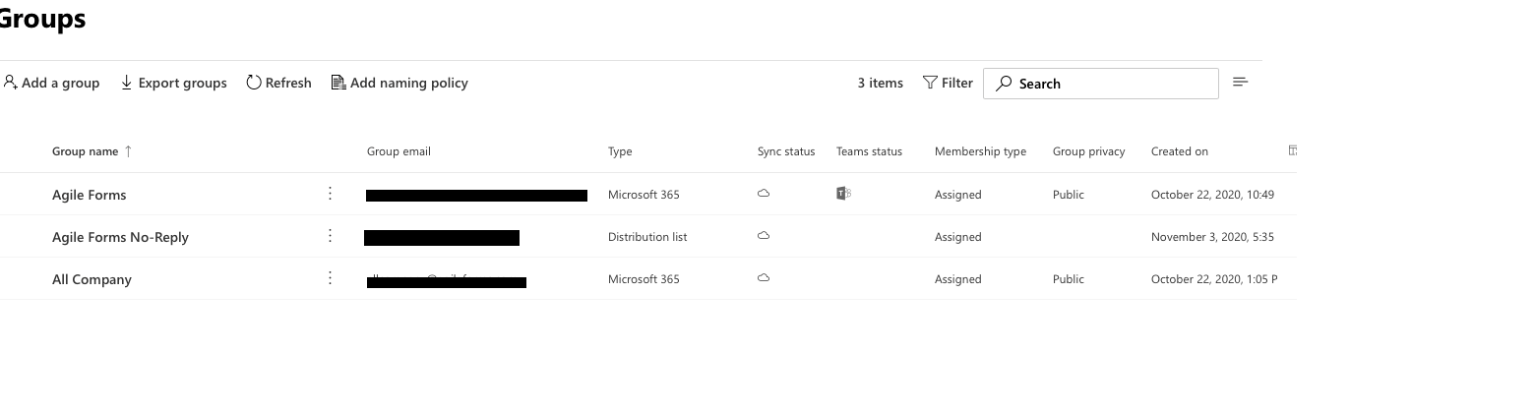This screenshot has width=1534, height=411.
Task: Click the Membership type column header
Action: point(980,151)
